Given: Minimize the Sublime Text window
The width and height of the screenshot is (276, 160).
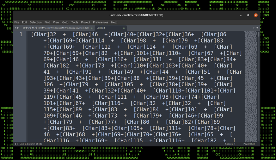Looking at the screenshot, I should pos(241,15).
